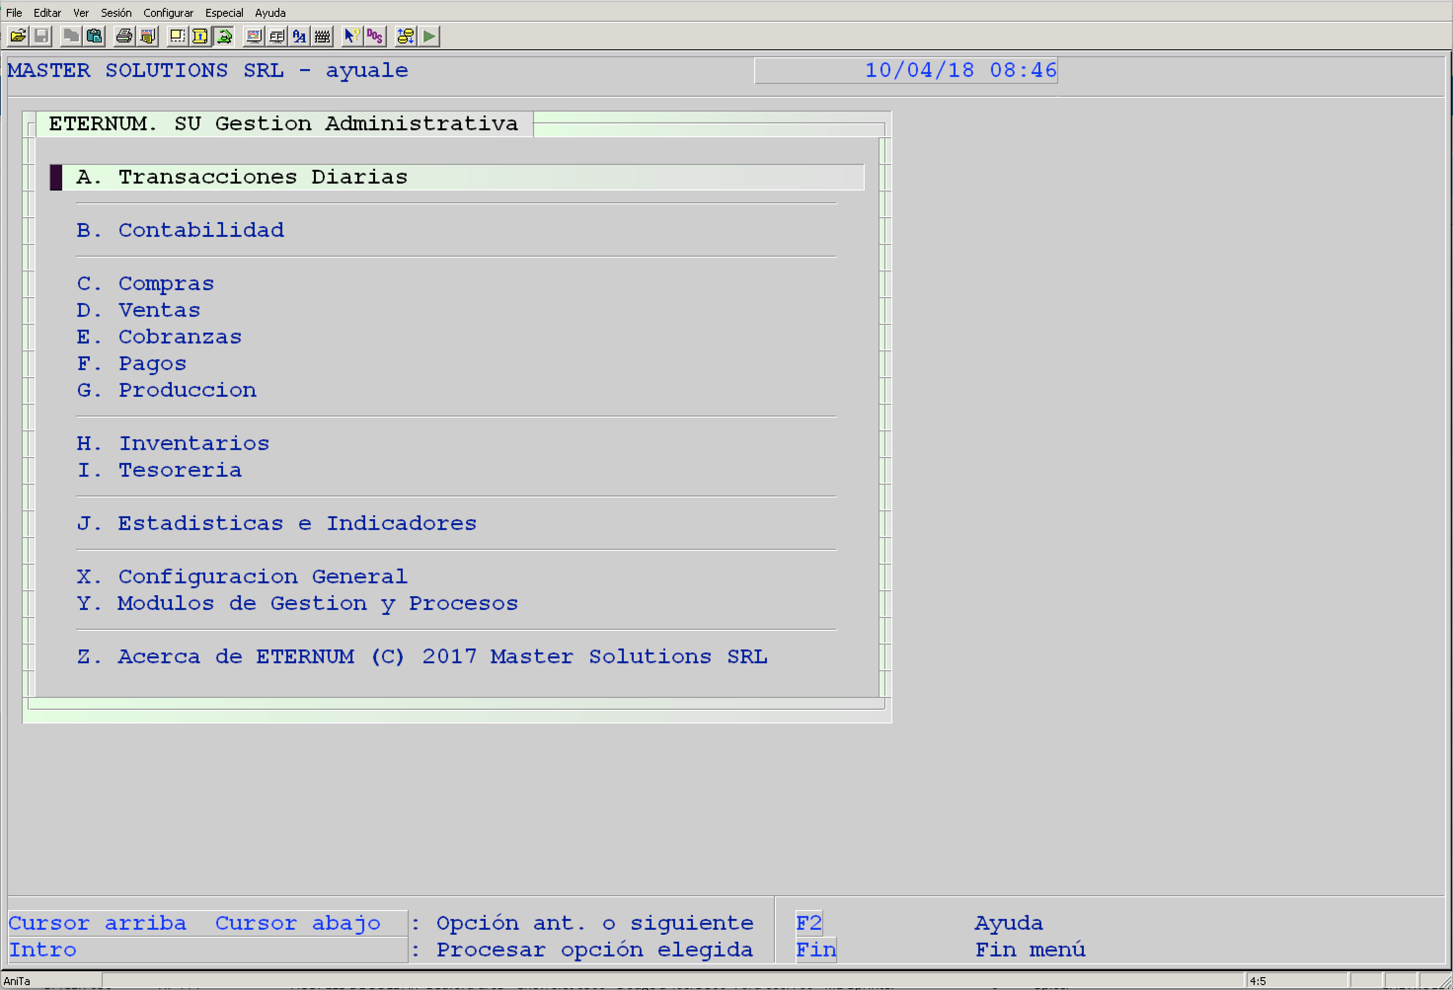Click the dashed selection rectangle icon
Screen dimensions: 1453x990
coord(177,36)
